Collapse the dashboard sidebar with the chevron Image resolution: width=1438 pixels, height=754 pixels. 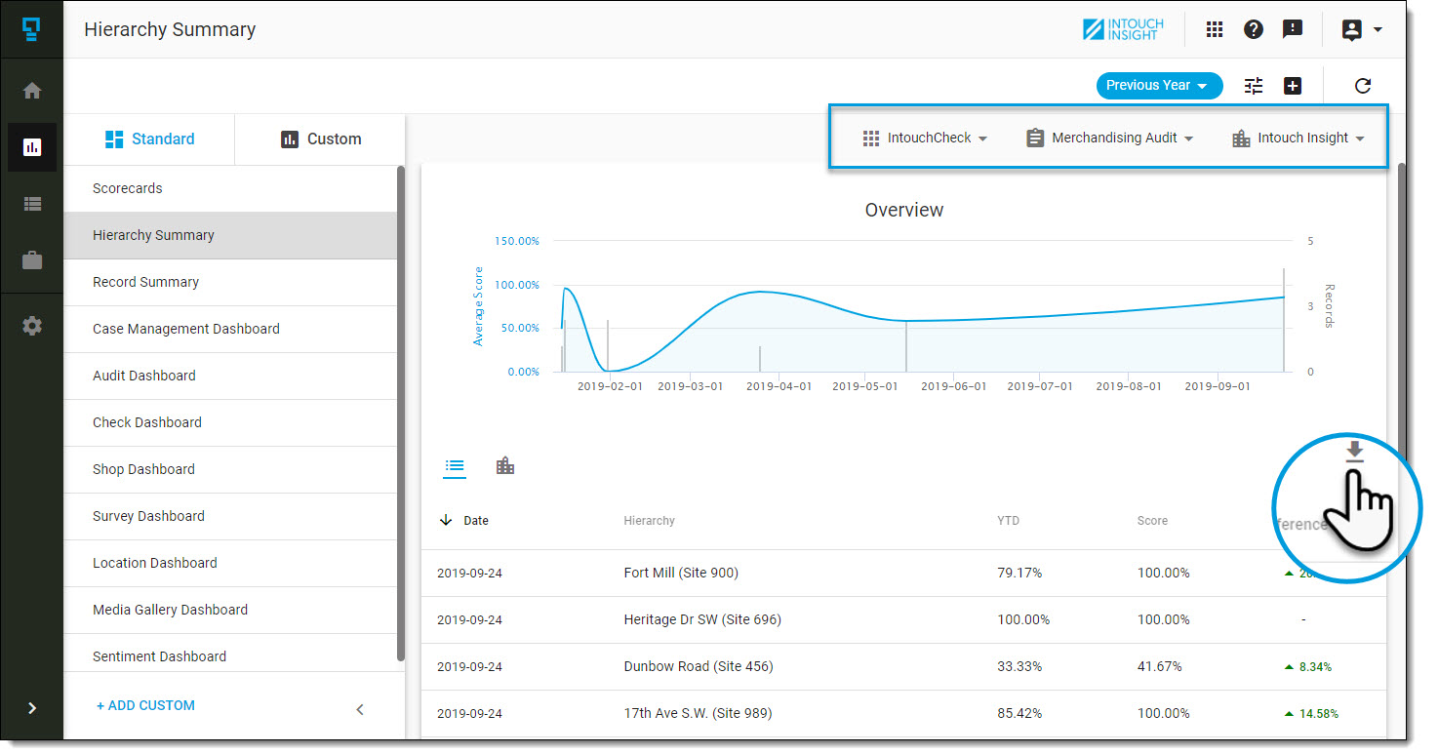click(359, 709)
